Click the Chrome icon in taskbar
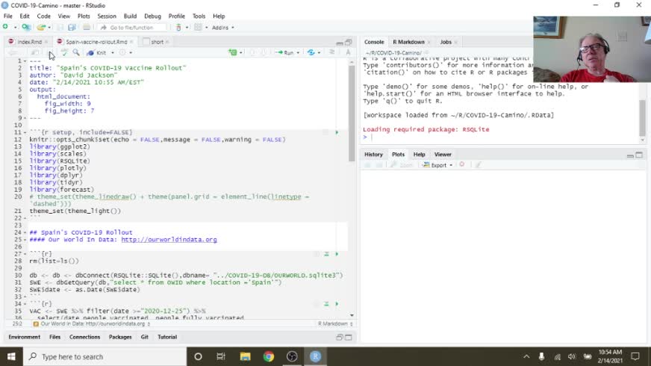Image resolution: width=651 pixels, height=366 pixels. (x=268, y=356)
